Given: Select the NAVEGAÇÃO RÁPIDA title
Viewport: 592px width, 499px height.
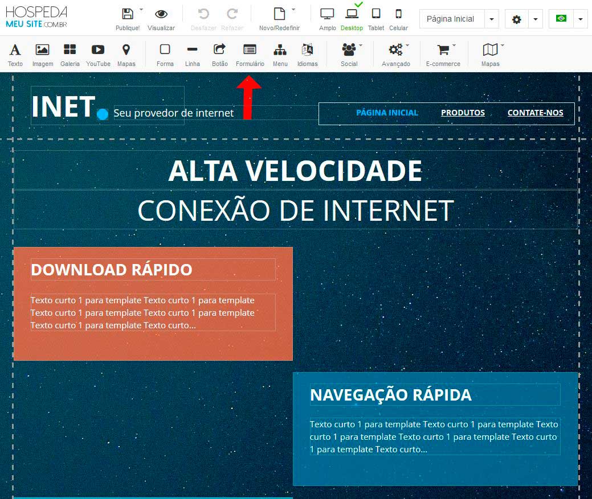Looking at the screenshot, I should pyautogui.click(x=391, y=395).
